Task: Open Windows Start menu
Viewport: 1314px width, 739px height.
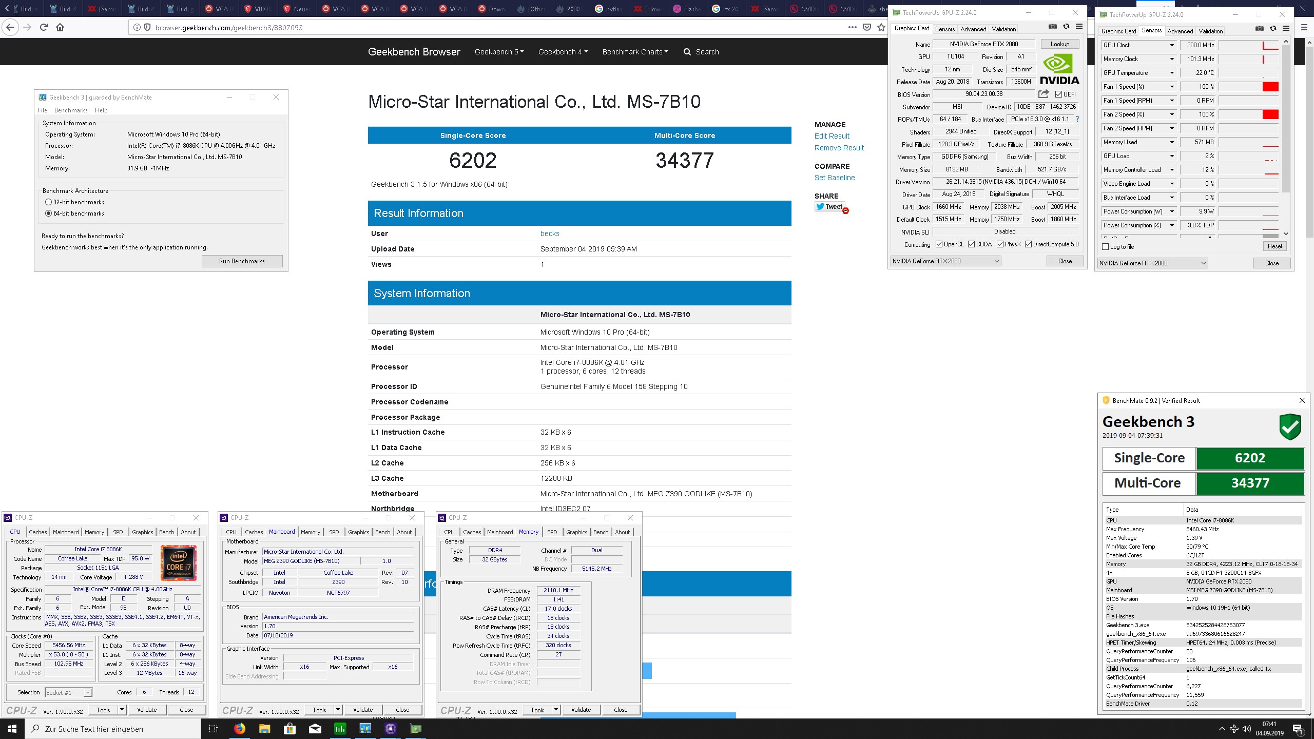Action: tap(12, 729)
